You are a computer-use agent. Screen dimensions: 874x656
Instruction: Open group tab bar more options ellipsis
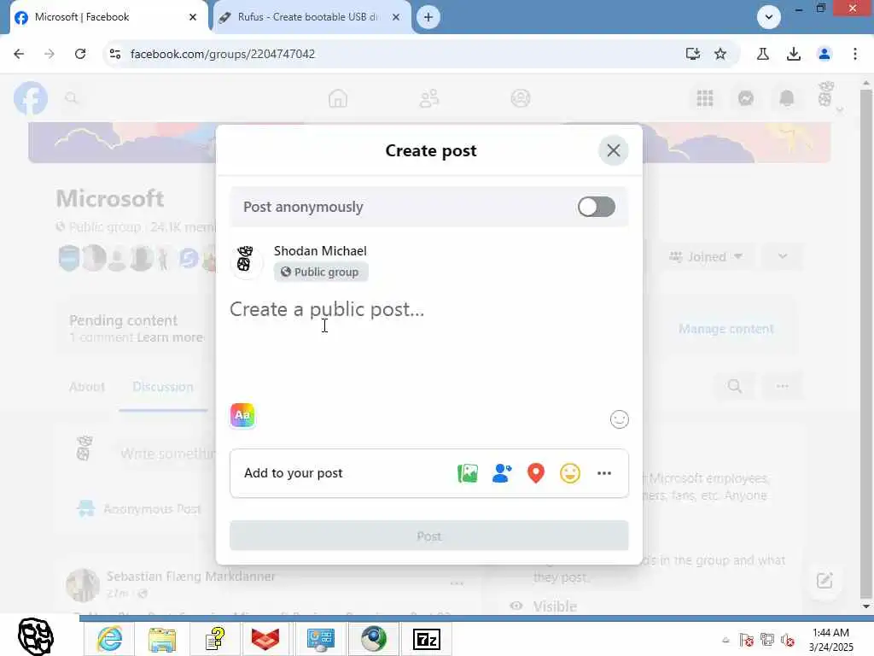pos(782,386)
